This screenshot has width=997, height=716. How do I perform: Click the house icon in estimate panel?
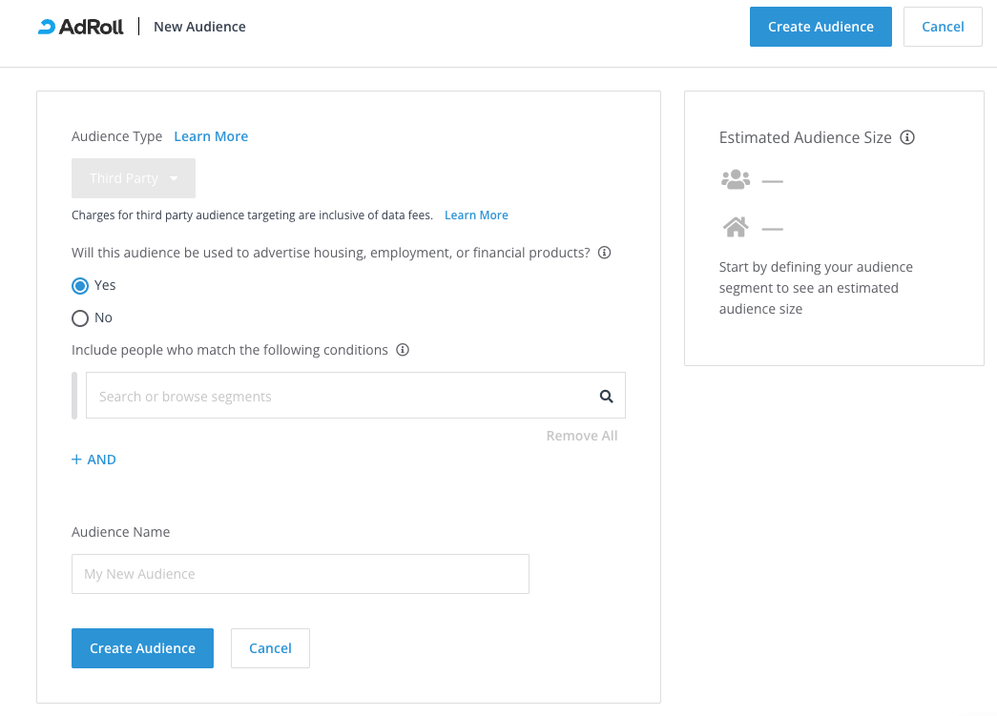pos(736,228)
